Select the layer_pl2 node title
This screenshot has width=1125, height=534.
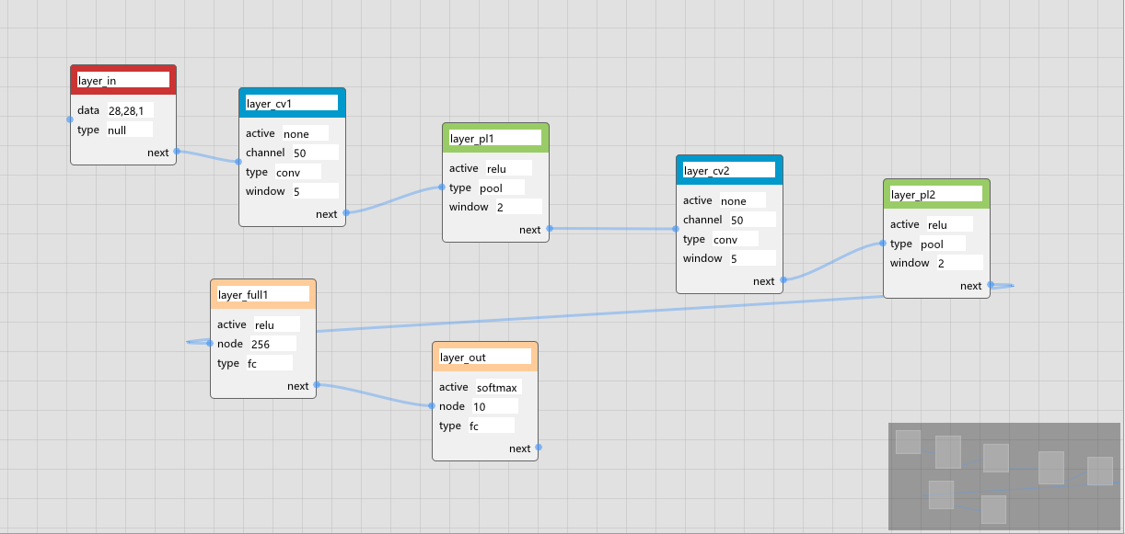click(936, 194)
